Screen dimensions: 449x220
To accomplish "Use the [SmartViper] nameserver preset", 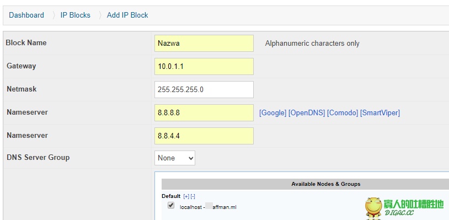I will [x=380, y=113].
